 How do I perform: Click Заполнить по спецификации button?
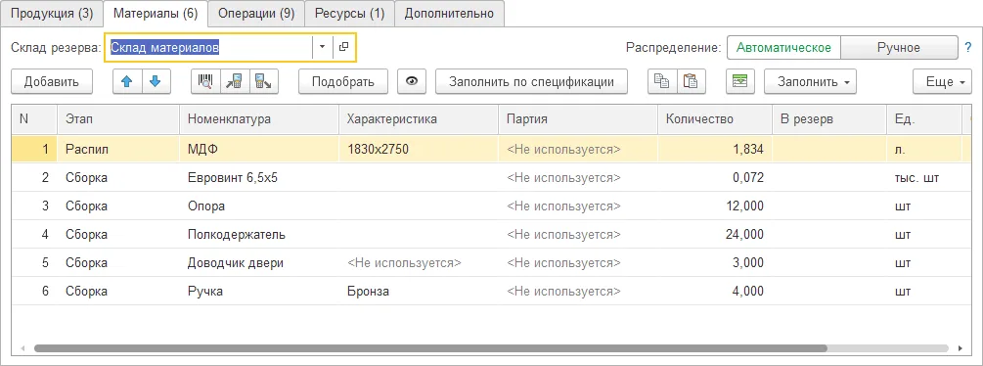tap(532, 81)
